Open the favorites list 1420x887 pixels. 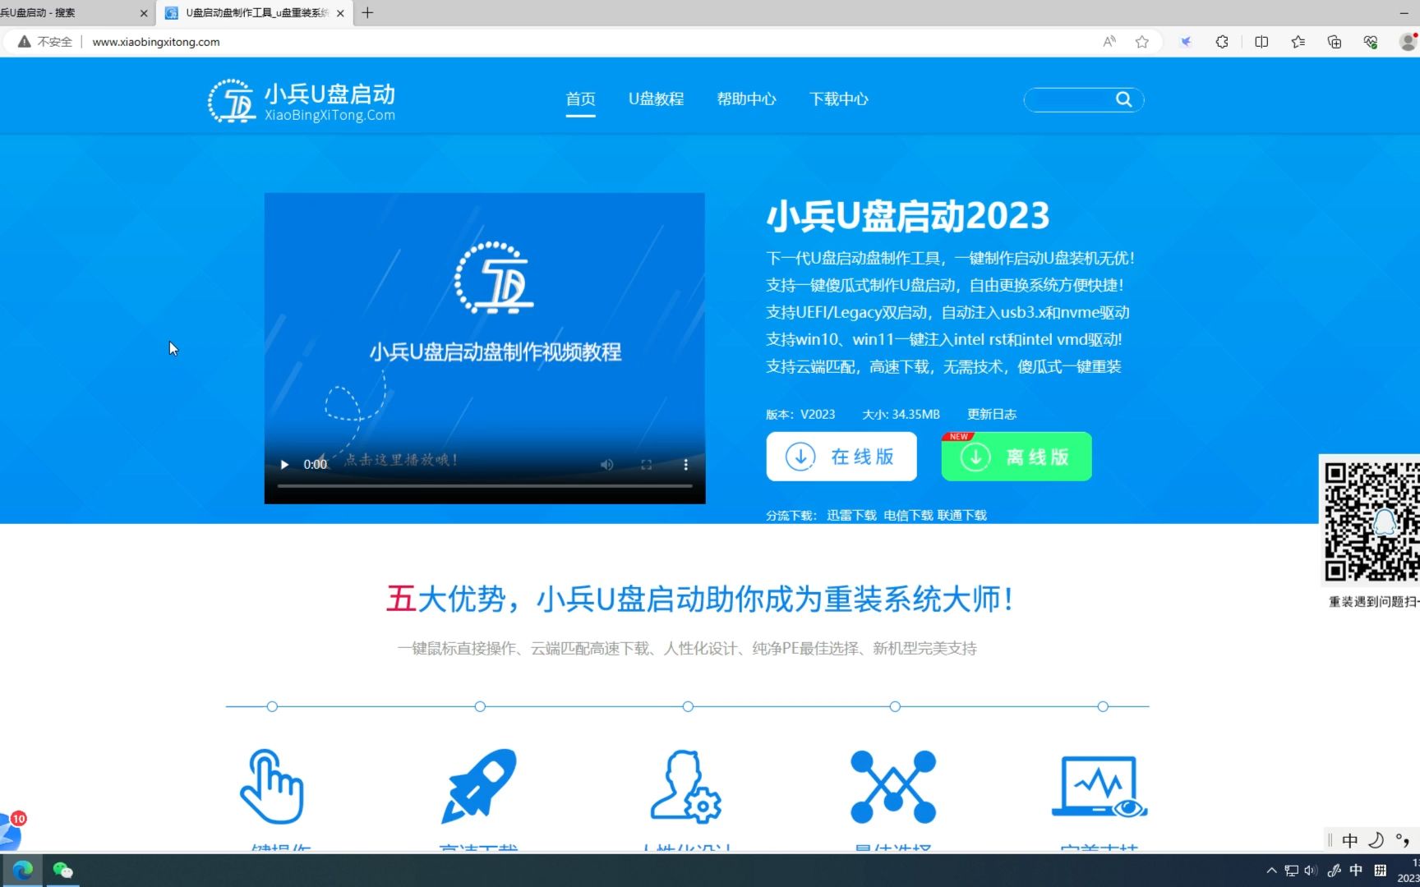click(1298, 42)
